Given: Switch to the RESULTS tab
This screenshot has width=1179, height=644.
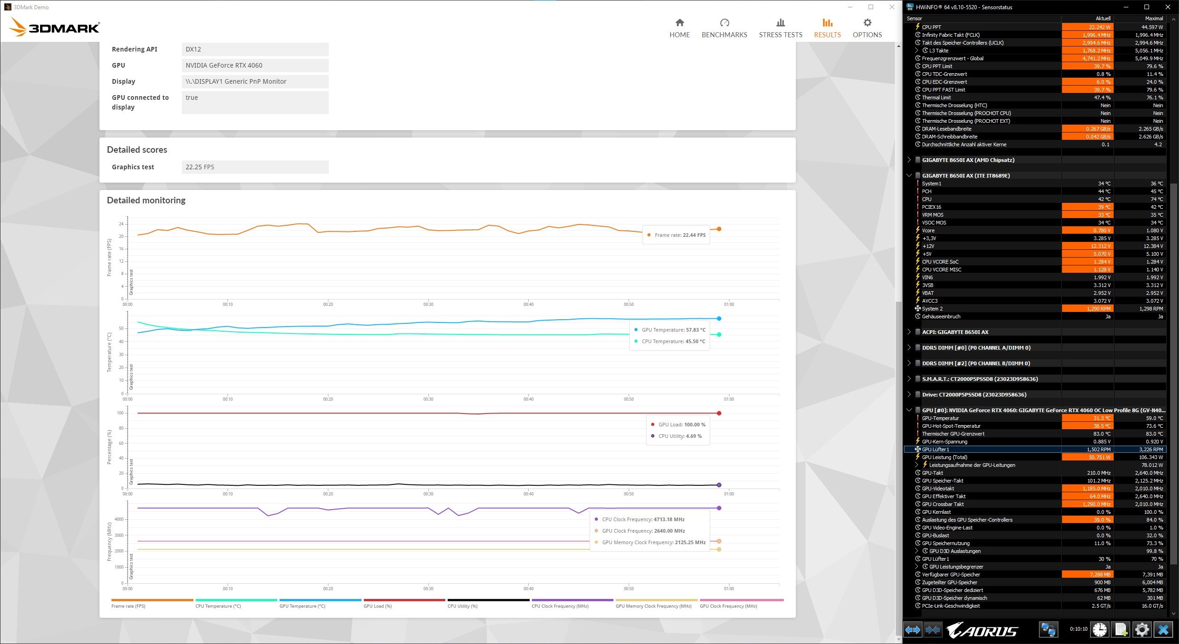Looking at the screenshot, I should click(x=827, y=28).
